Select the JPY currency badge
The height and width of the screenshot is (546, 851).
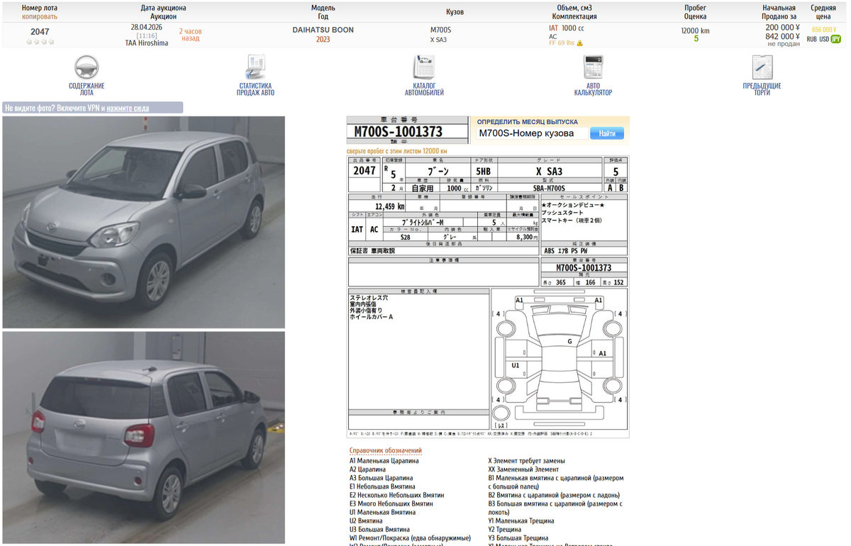coord(836,40)
